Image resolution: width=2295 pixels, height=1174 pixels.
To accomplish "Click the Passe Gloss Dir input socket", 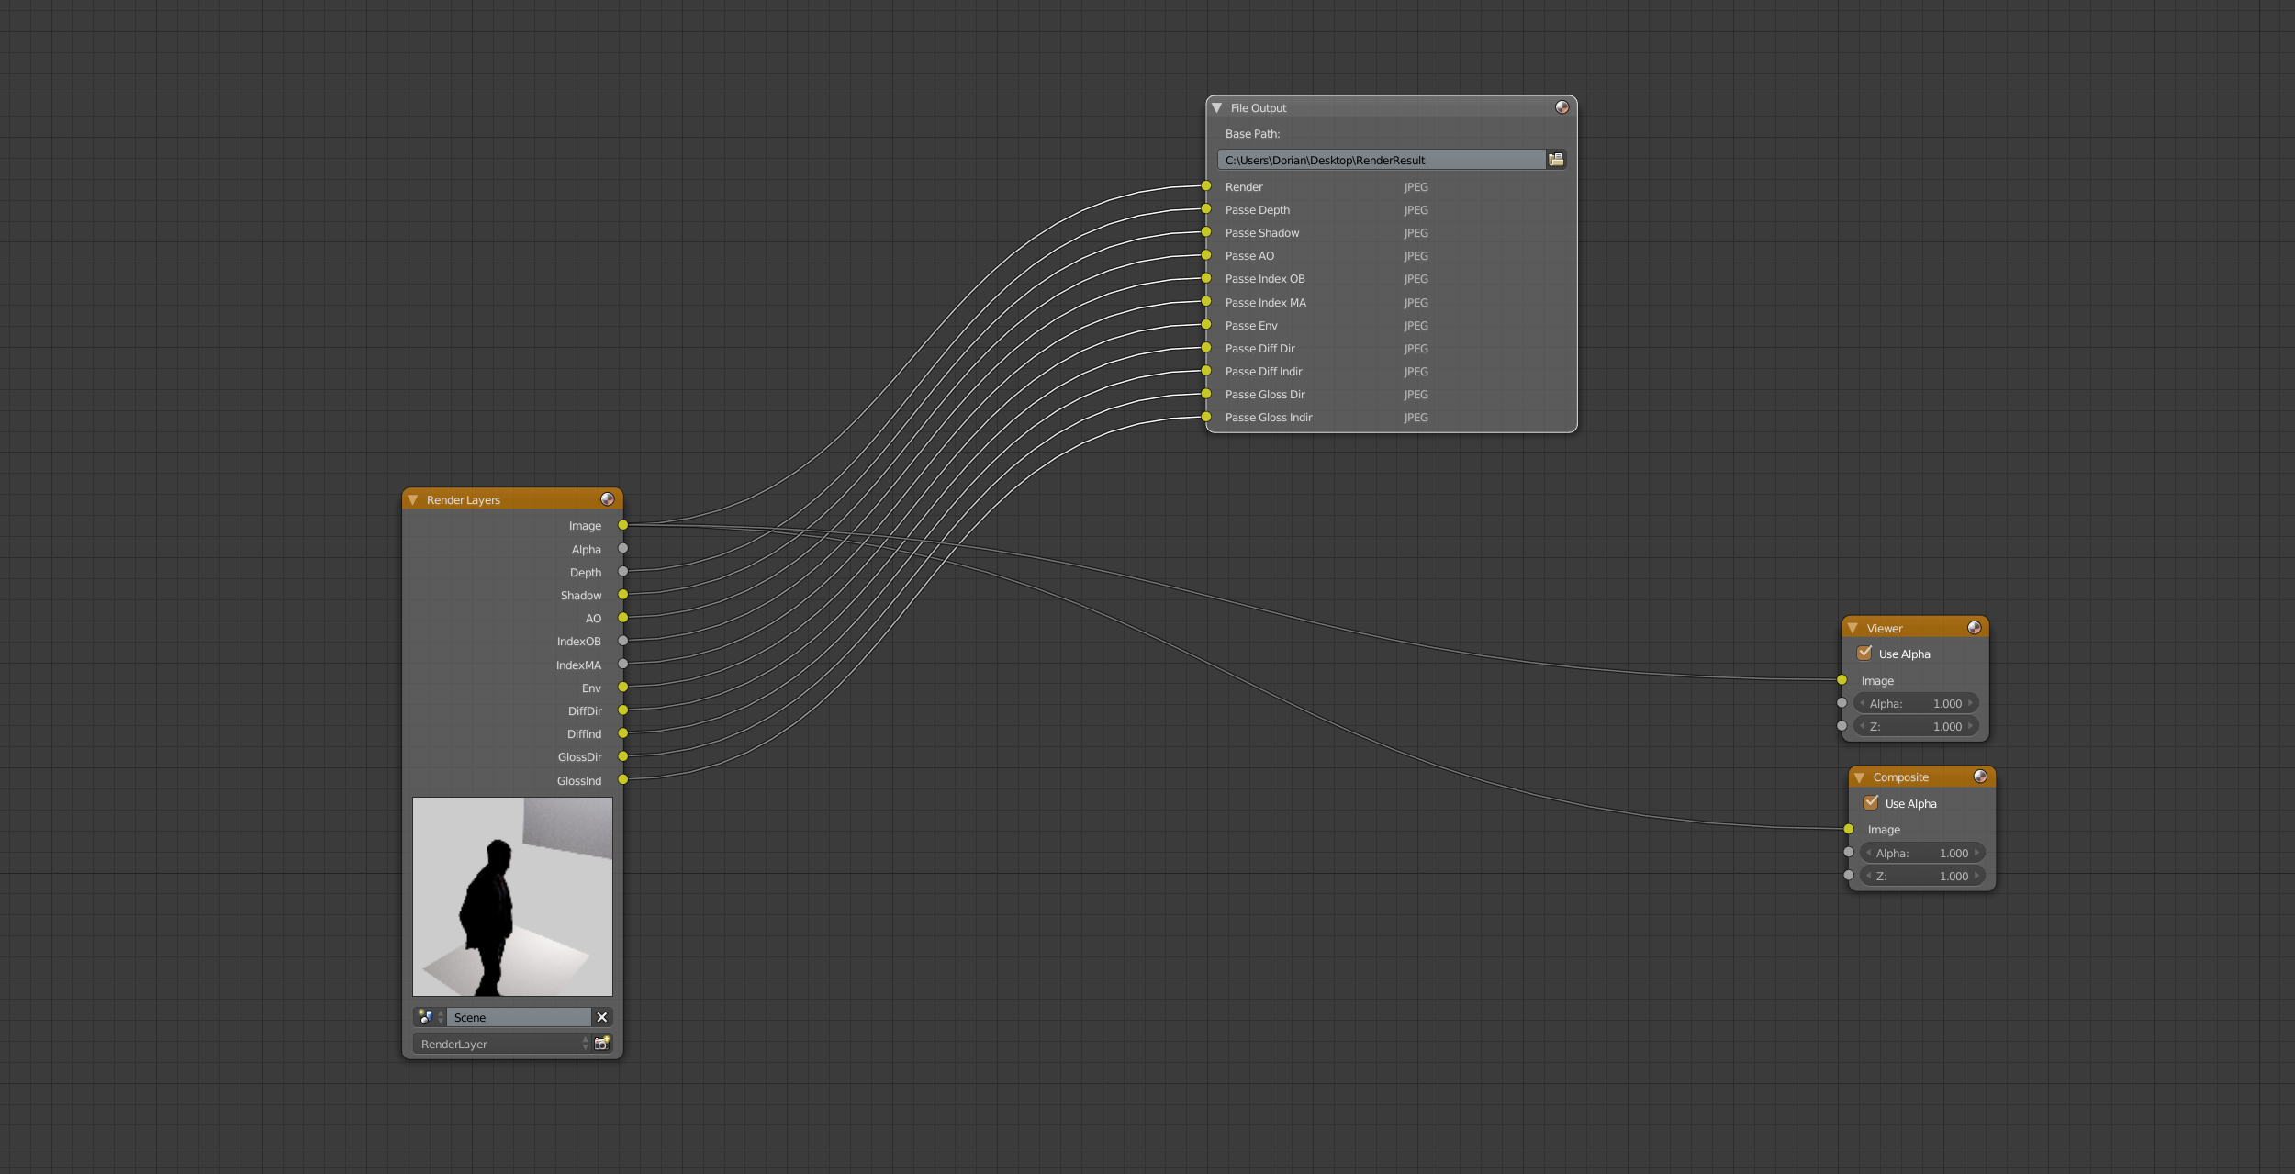I will (x=1206, y=394).
